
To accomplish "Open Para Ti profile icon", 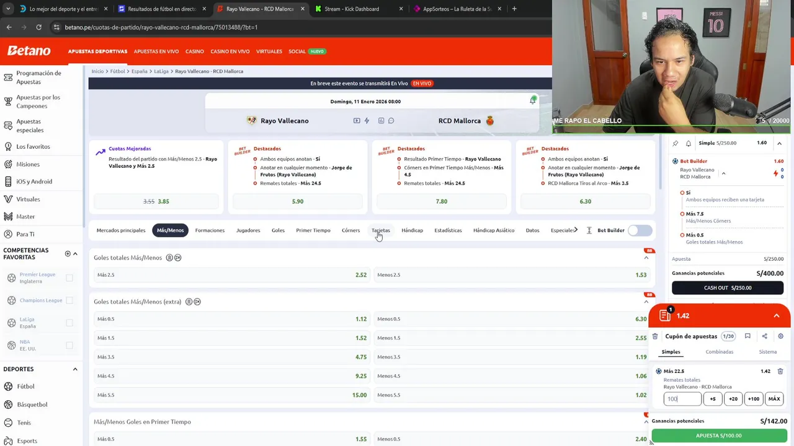I will click(x=8, y=234).
